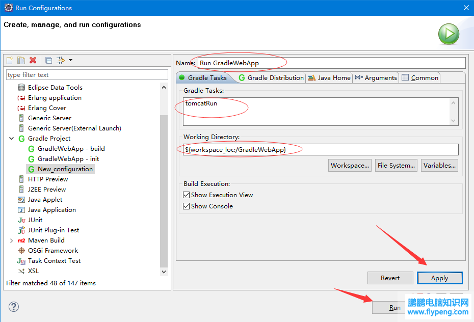The image size is (474, 322).
Task: Click the m2 Maven Build icon
Action: 21,241
